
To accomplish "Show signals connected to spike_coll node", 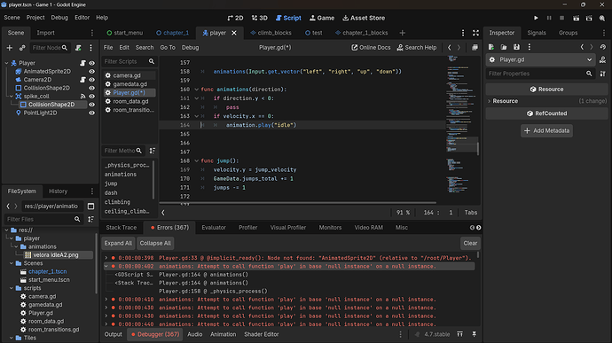I will (82, 96).
